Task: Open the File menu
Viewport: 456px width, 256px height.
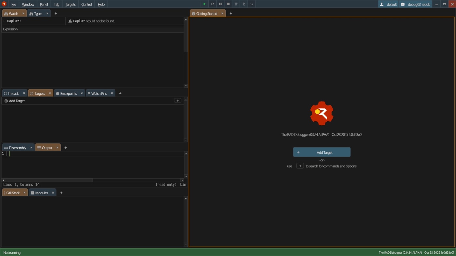Action: [14, 4]
